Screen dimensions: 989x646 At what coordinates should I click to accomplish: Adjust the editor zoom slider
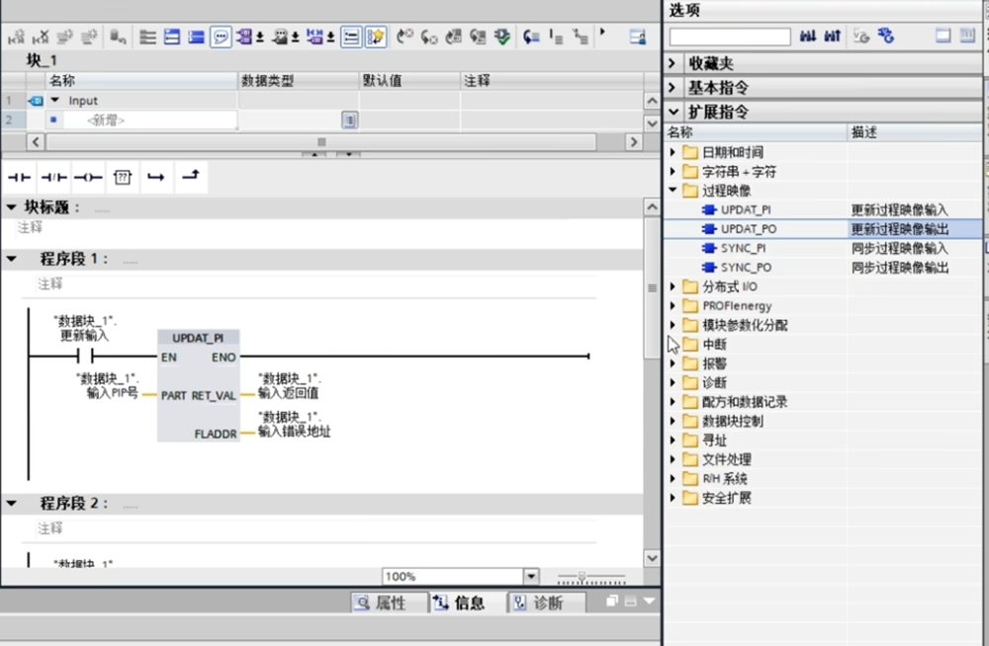point(583,576)
